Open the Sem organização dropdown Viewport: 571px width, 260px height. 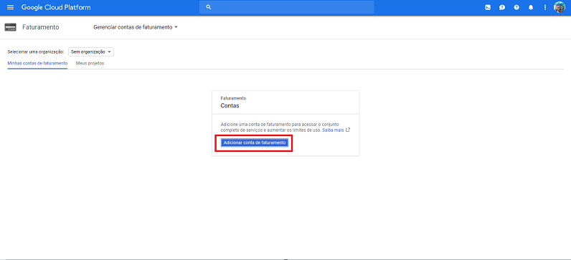click(91, 52)
